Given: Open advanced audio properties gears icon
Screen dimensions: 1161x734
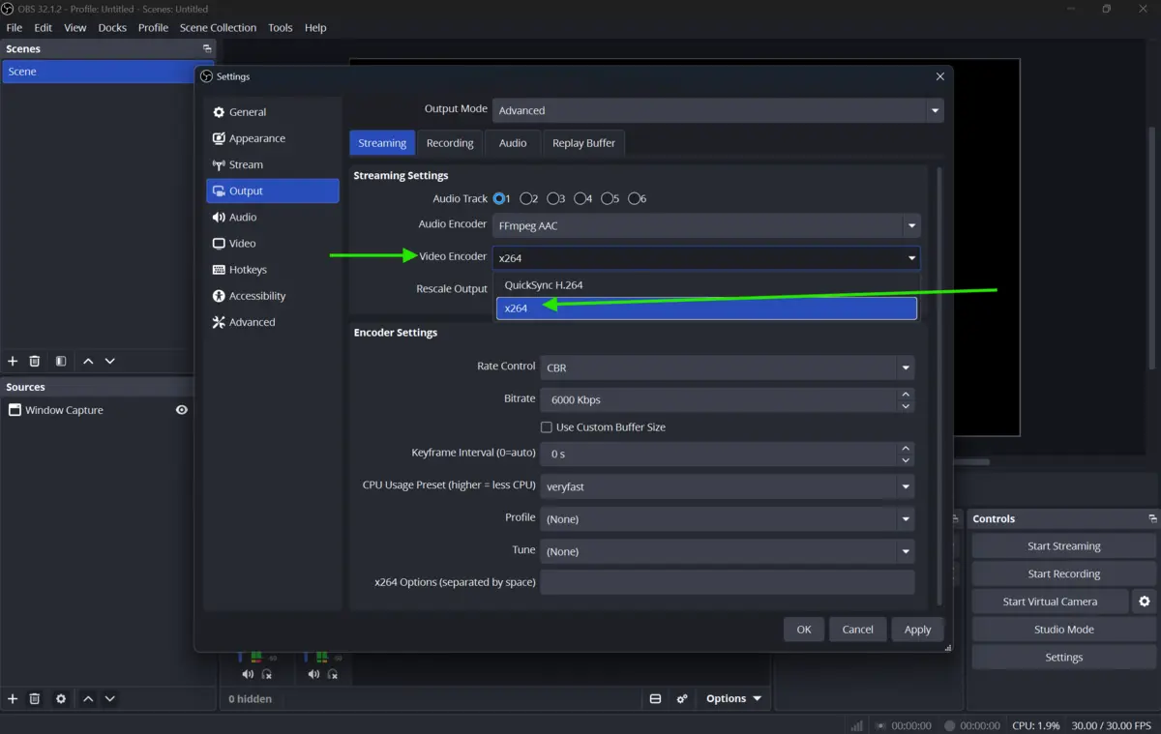Looking at the screenshot, I should [682, 698].
